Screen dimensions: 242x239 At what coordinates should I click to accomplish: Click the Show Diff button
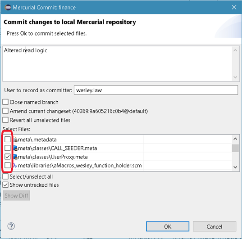16,195
